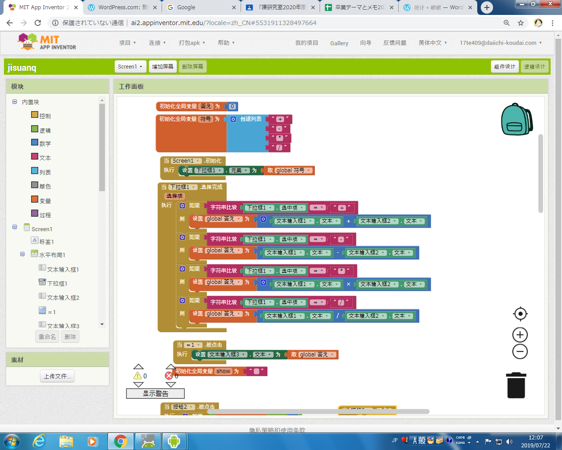
Task: Open Chrome from the Windows taskbar
Action: pyautogui.click(x=121, y=441)
